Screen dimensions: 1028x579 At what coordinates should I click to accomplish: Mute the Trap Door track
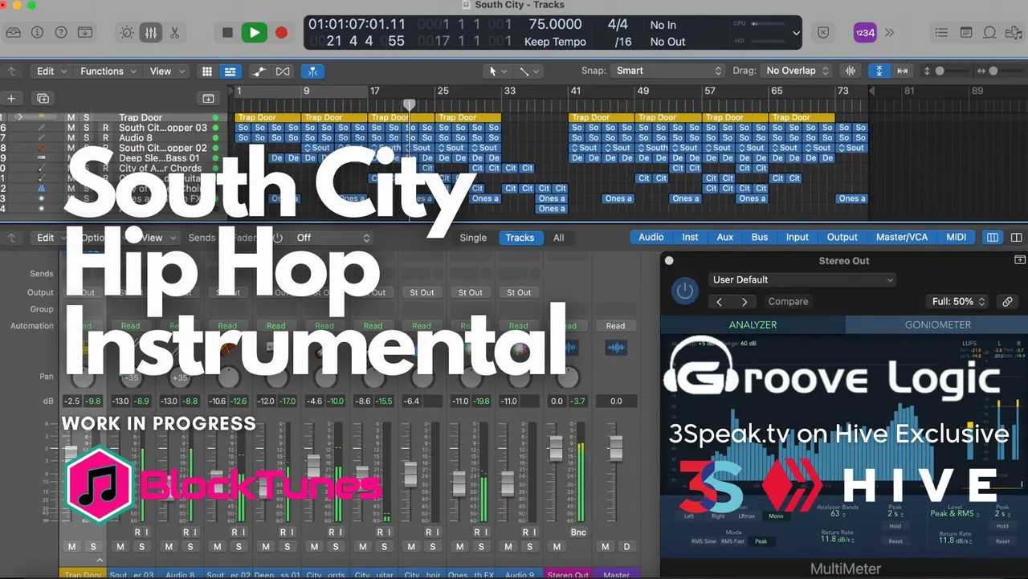pos(71,117)
